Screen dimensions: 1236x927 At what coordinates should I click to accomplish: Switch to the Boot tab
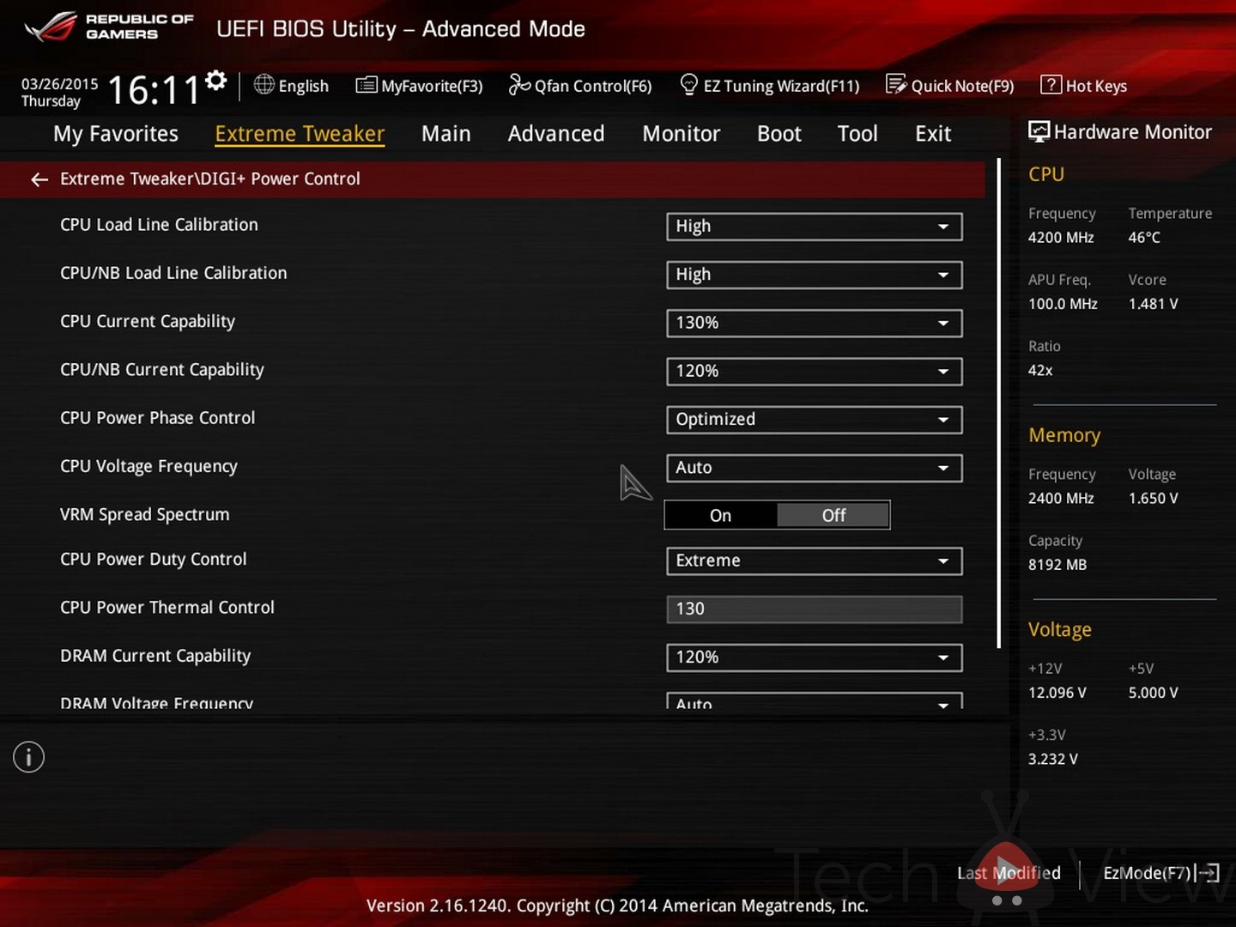779,134
